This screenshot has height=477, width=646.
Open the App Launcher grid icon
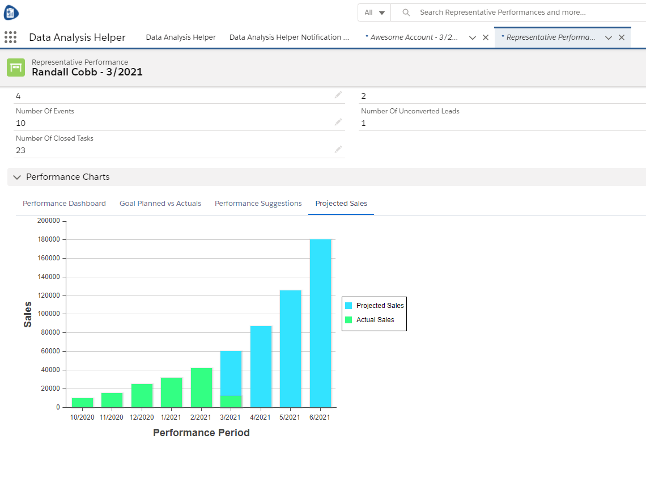click(x=10, y=37)
